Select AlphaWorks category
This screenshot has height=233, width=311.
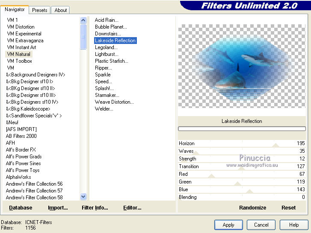coord(18,177)
